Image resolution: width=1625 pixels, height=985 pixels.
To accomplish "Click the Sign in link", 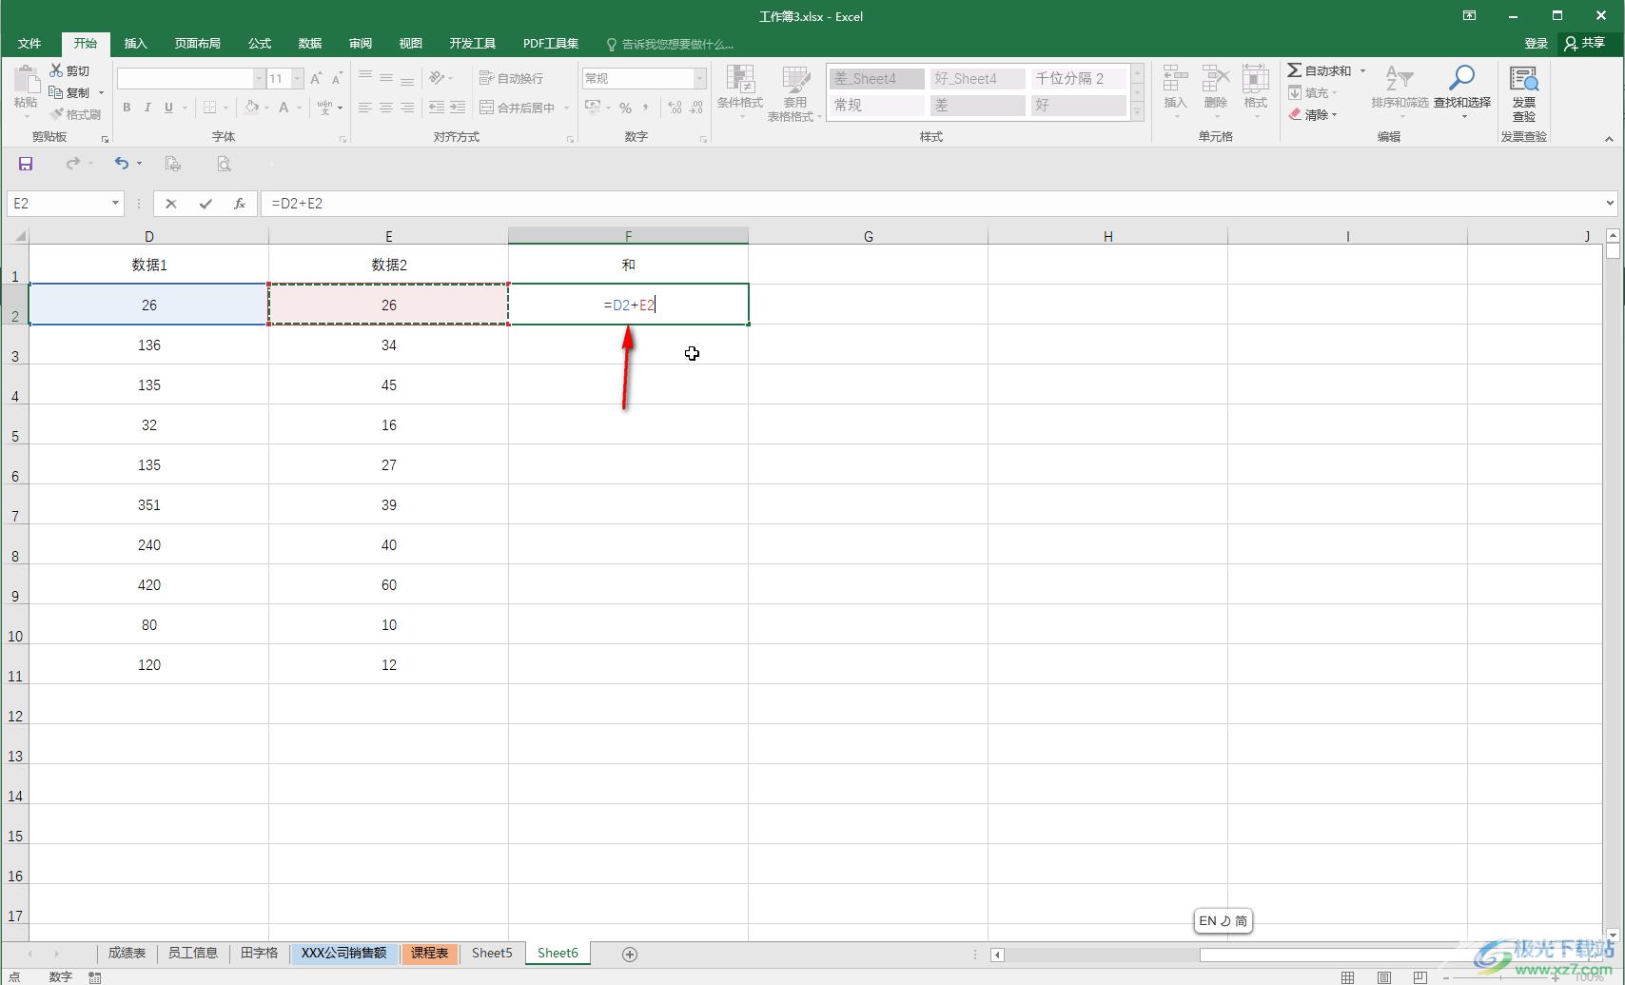I will (x=1536, y=44).
